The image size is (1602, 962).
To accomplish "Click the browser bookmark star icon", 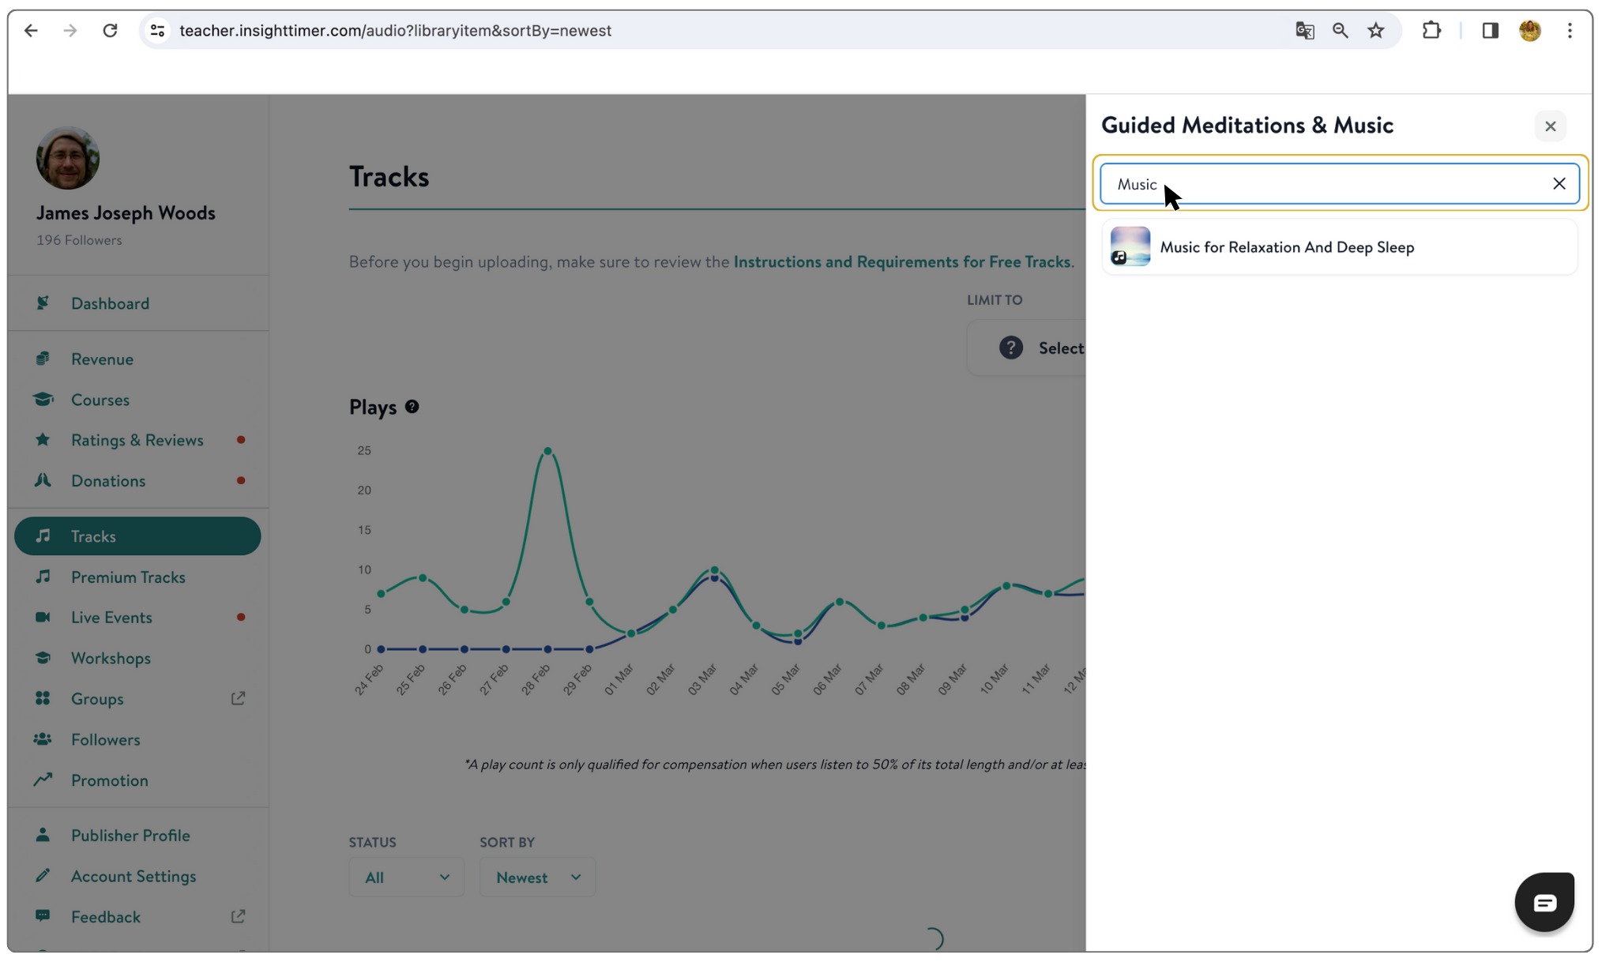I will [1376, 31].
